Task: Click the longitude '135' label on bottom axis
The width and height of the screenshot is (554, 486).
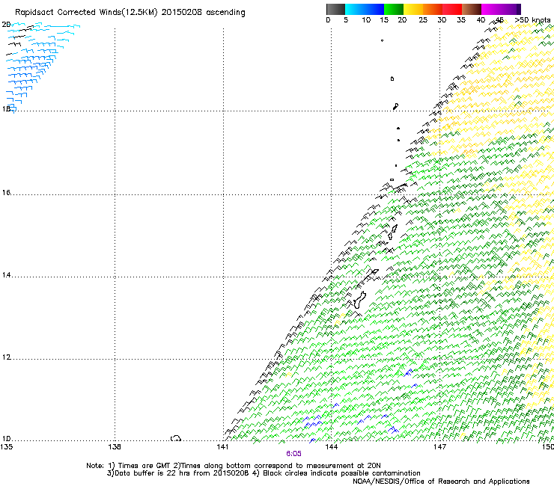Action: tap(7, 447)
